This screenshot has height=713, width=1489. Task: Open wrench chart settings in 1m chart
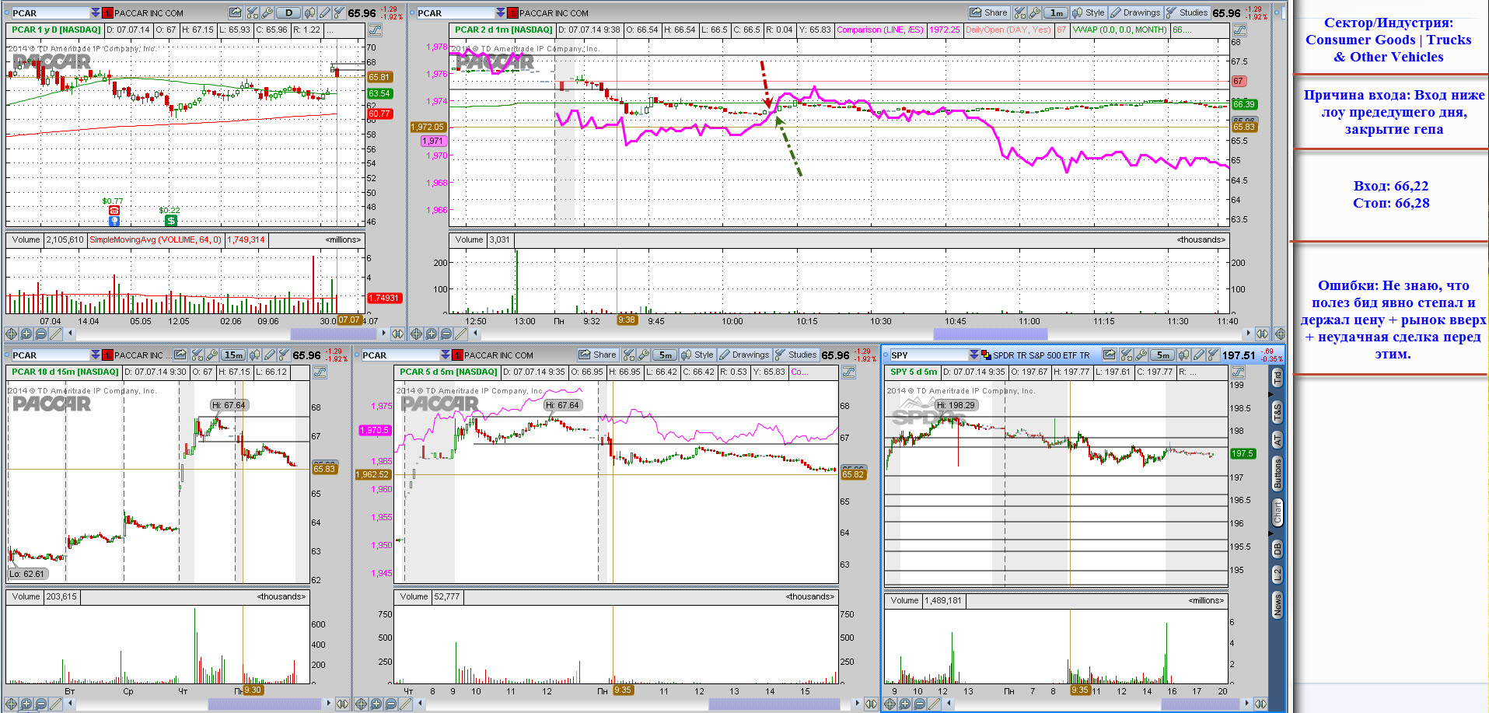(1034, 12)
